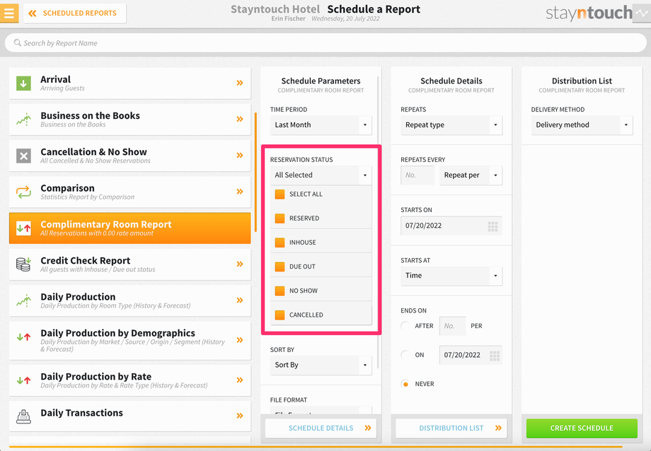Click the Credit Check Report coins icon

23,264
